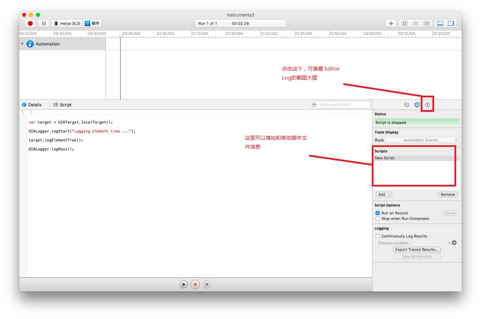The image size is (481, 319).
Task: Open the display settings gear tab
Action: [x=417, y=105]
